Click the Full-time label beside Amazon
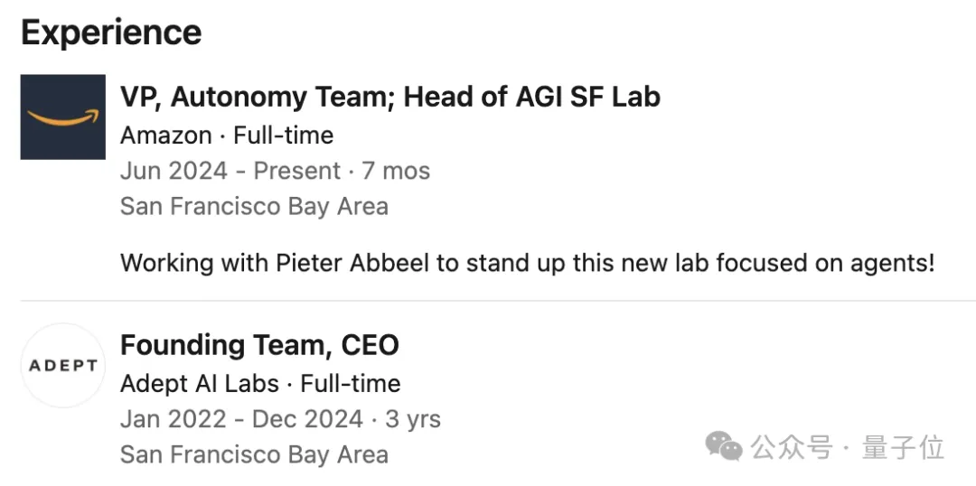Screen dimensions: 976x486 click(x=283, y=136)
